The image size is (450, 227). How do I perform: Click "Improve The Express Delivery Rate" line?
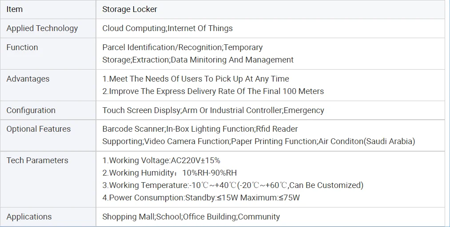pos(213,91)
